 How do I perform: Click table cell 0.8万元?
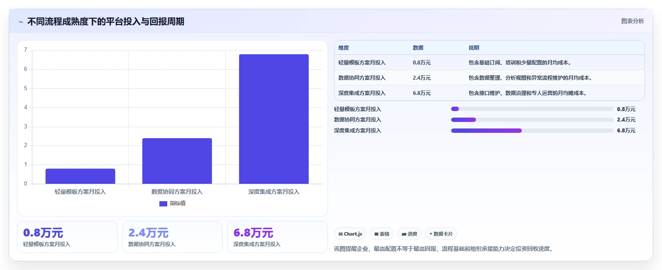[x=422, y=63]
